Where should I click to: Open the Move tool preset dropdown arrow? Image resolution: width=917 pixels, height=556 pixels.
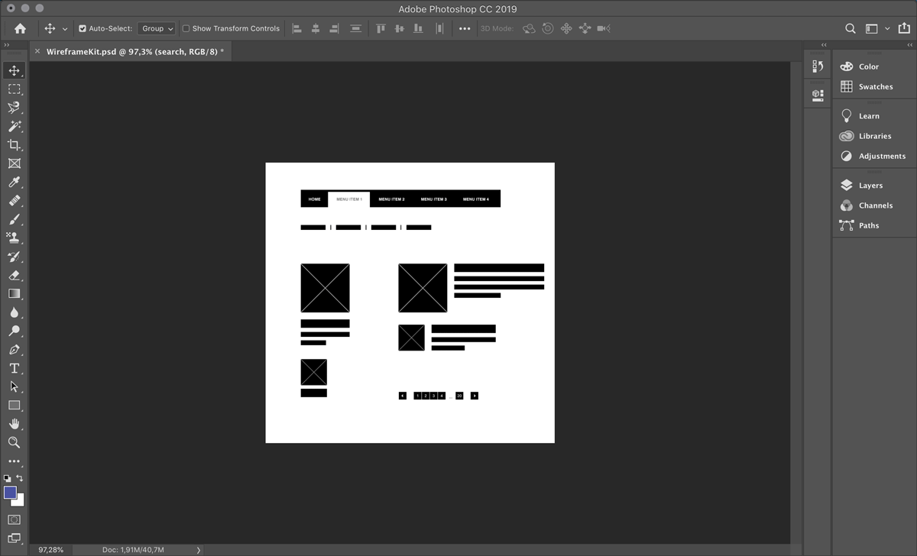click(x=64, y=28)
